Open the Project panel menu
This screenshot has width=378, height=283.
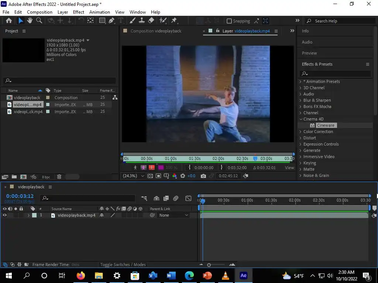(x=24, y=31)
